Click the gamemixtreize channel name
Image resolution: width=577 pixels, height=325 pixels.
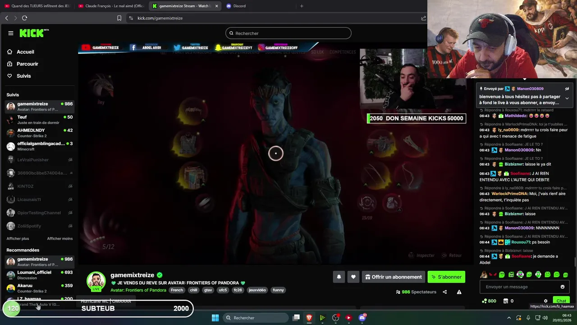[132, 275]
